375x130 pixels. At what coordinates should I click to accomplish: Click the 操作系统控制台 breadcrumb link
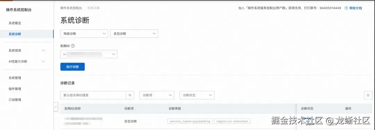point(71,8)
